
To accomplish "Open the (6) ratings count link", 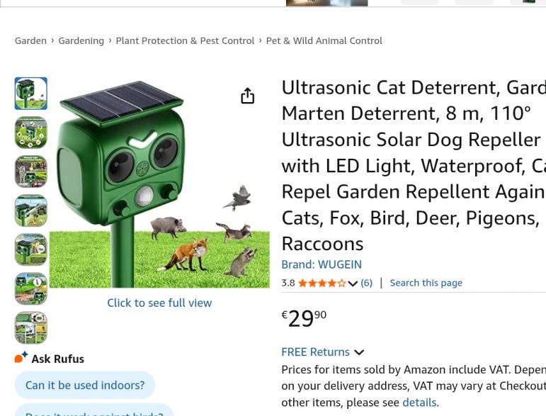I will (366, 283).
